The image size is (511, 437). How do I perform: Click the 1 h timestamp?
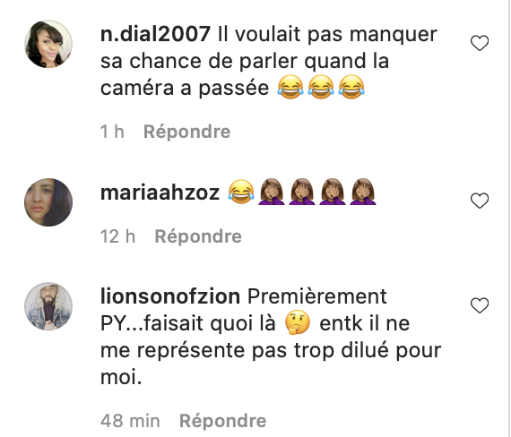pyautogui.click(x=112, y=132)
